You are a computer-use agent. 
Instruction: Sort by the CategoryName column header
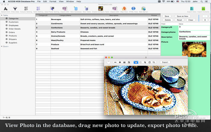65,15
